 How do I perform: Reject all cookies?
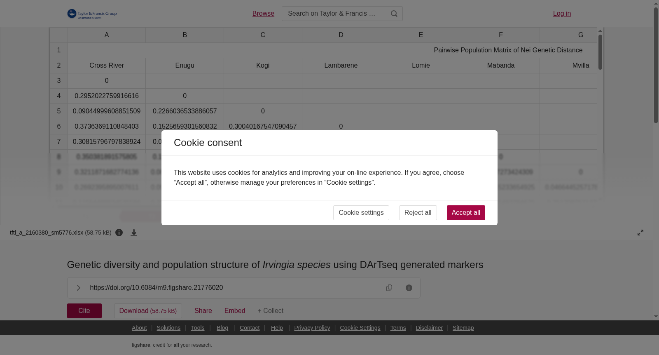click(418, 213)
